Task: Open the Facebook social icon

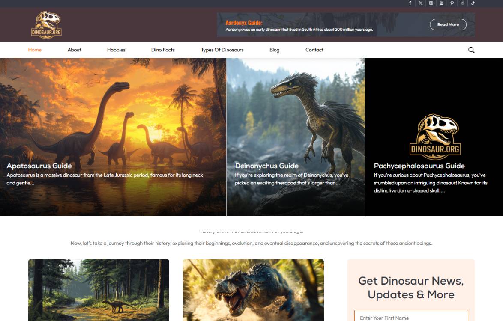Action: click(410, 3)
